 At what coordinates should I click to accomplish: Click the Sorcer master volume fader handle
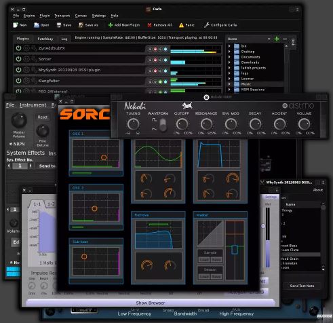click(235, 250)
